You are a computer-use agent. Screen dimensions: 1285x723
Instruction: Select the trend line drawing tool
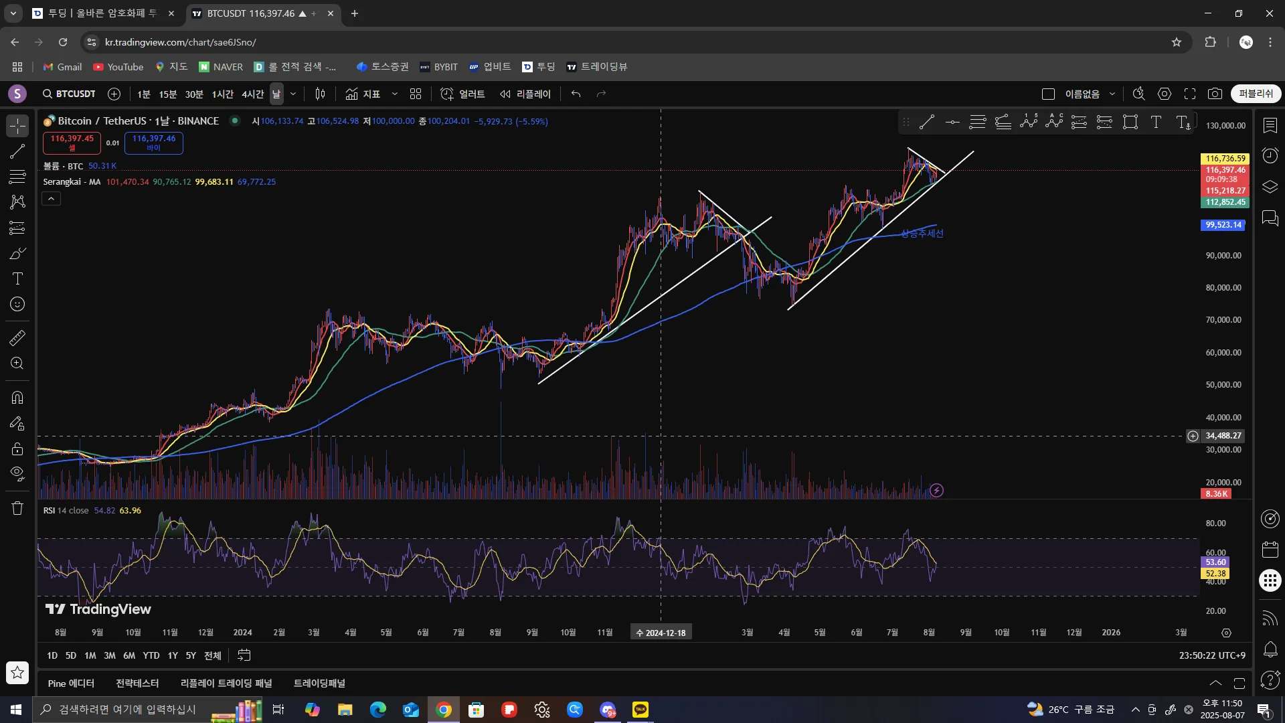click(17, 151)
